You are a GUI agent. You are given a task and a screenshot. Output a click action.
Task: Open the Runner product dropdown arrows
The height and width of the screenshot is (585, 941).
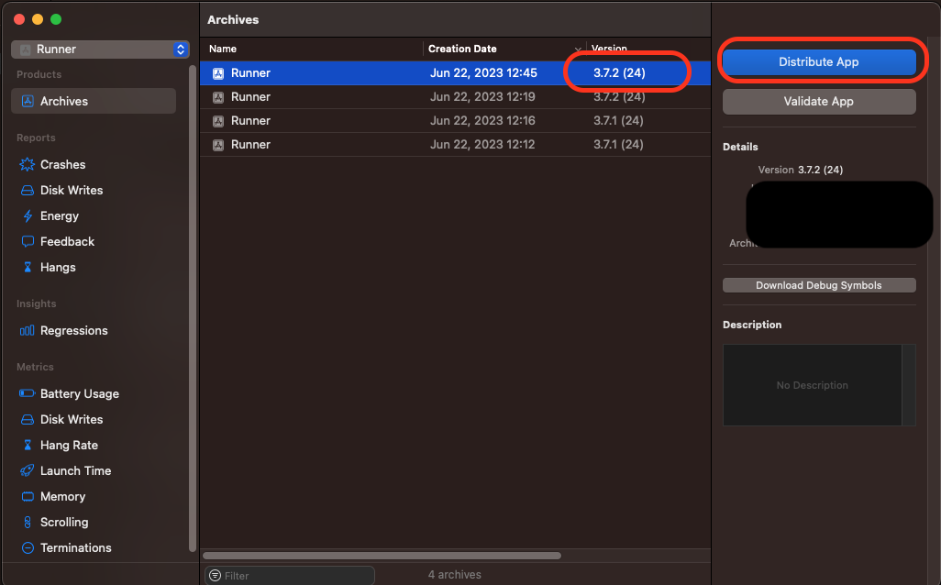pos(181,50)
